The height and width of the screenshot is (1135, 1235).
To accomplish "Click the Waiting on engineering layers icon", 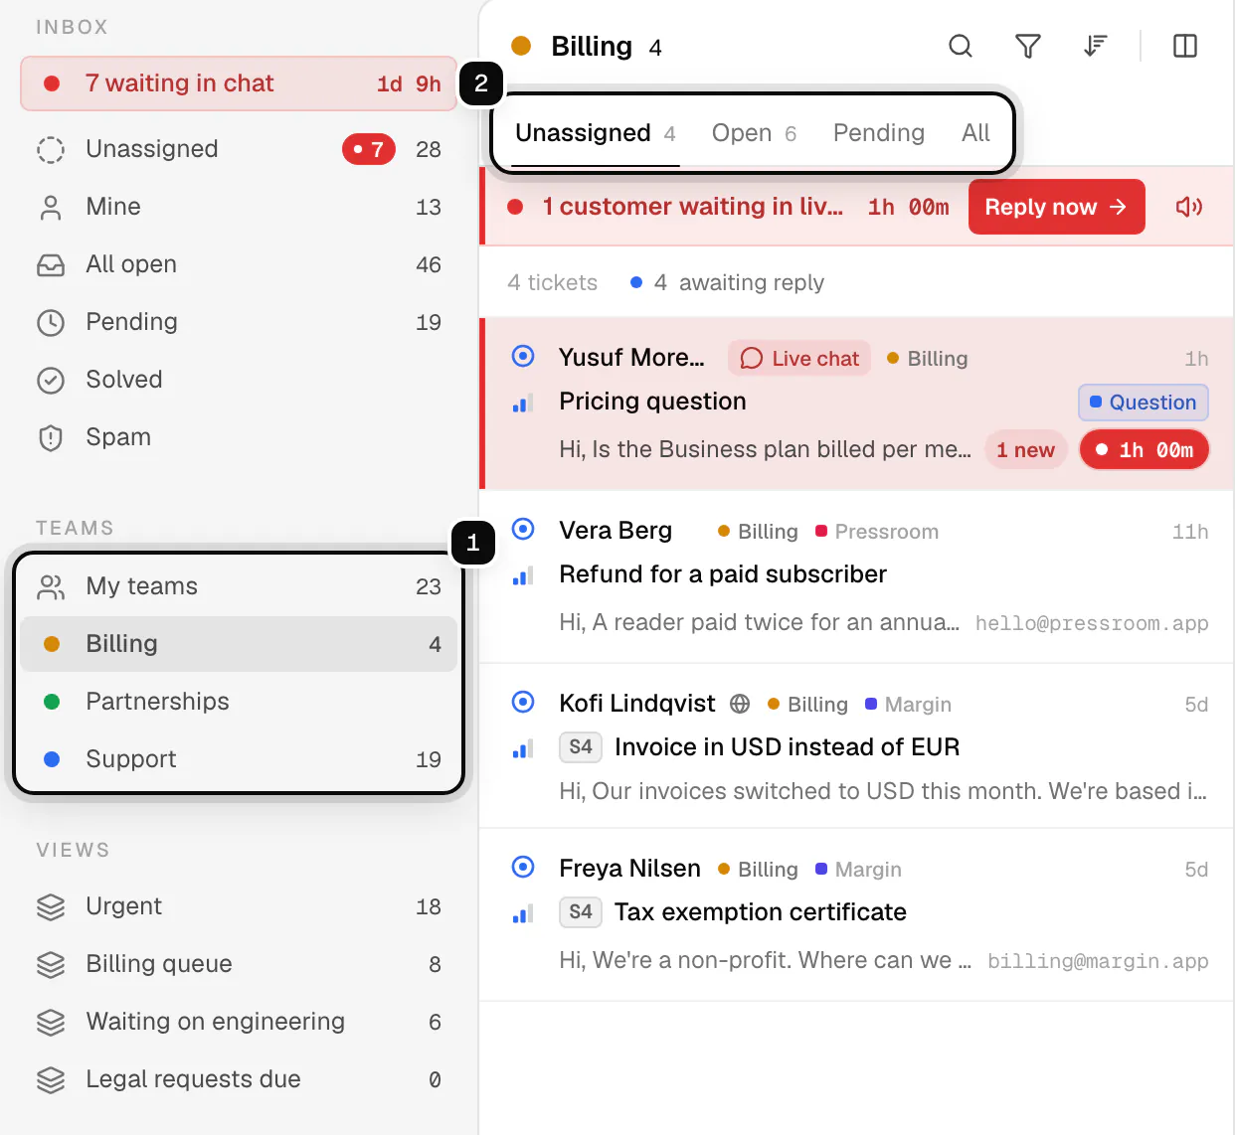I will (51, 1022).
